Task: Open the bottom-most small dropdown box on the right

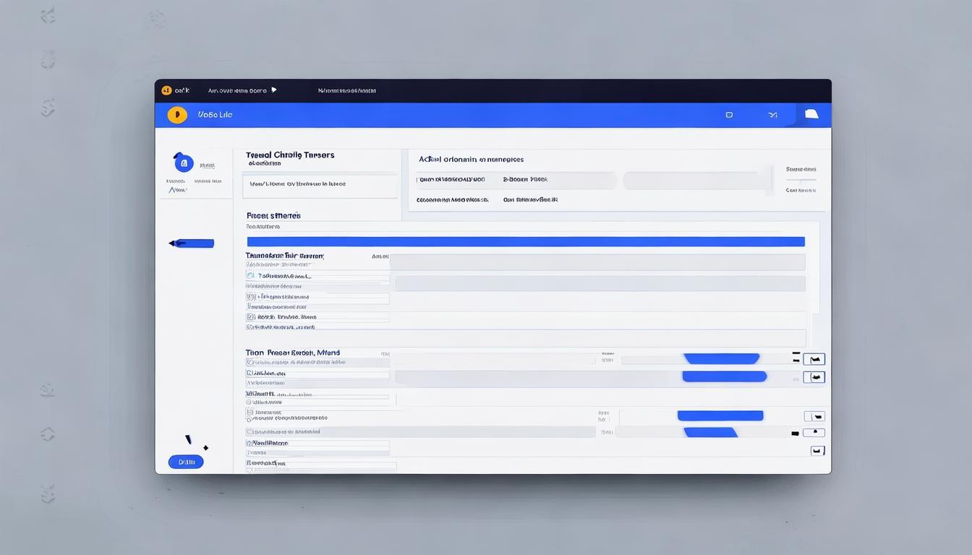Action: click(817, 450)
